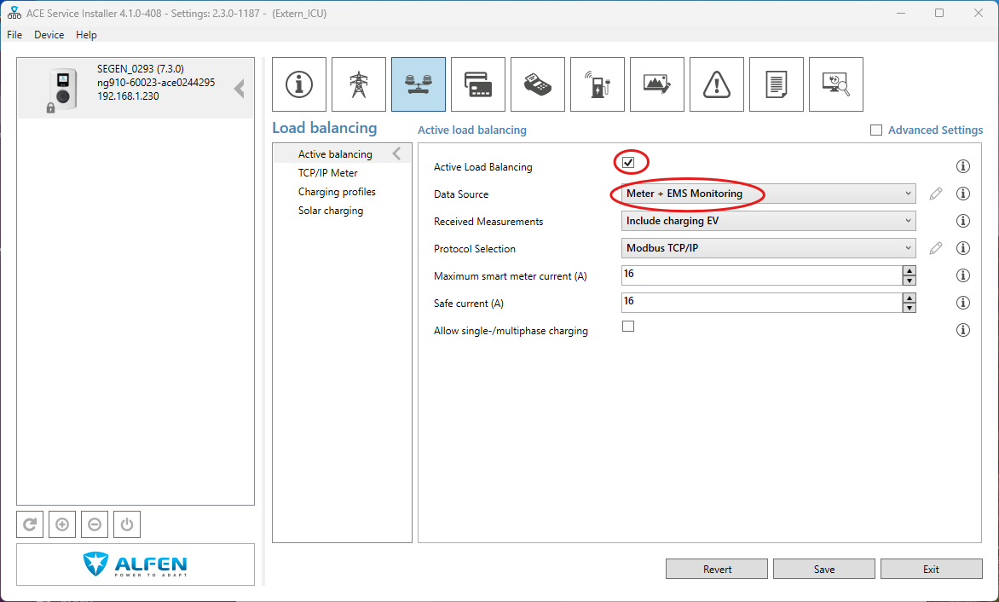999x602 pixels.
Task: Open the payment card settings icon
Action: coord(478,84)
